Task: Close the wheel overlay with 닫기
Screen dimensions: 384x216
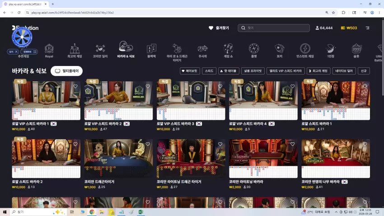Action: click(13, 52)
